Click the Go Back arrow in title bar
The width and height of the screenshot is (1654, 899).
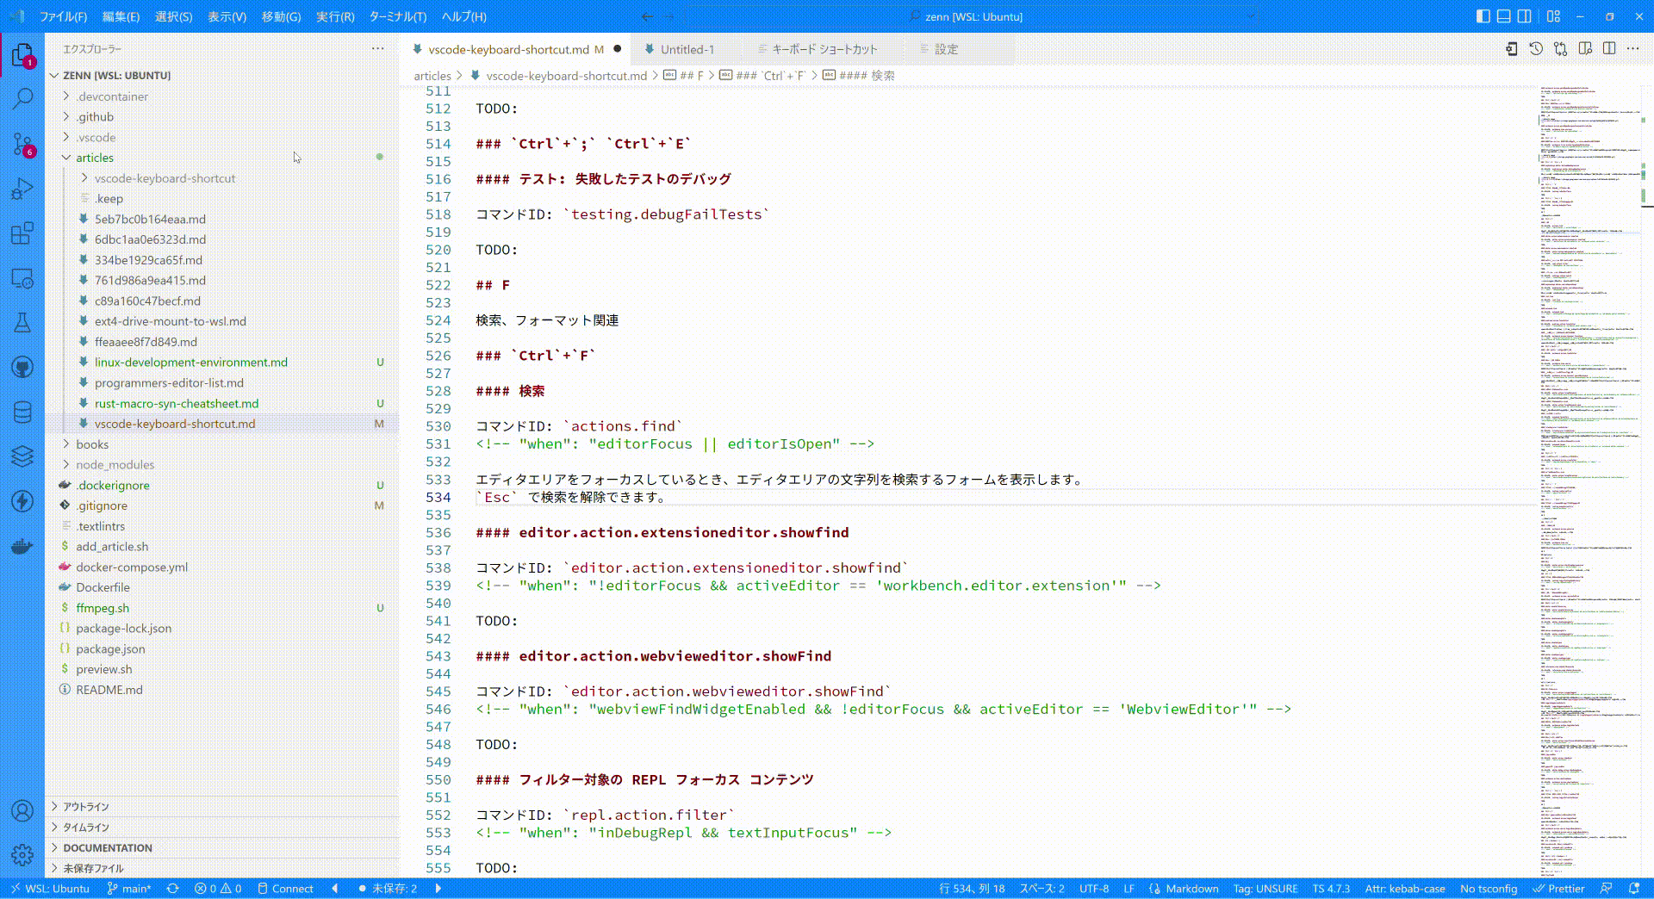[647, 16]
